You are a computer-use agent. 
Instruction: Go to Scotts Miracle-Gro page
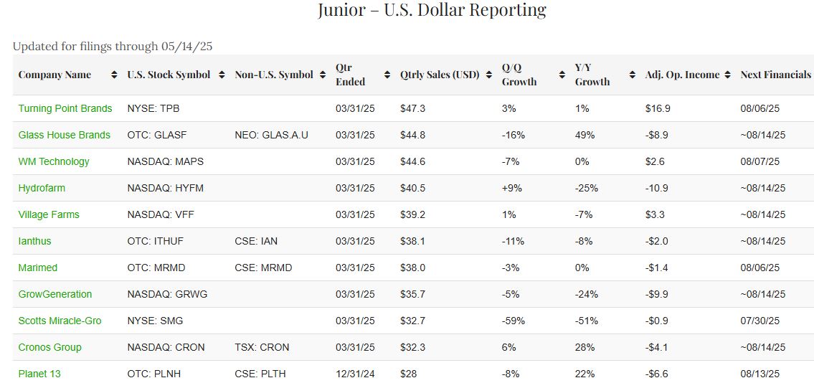60,321
